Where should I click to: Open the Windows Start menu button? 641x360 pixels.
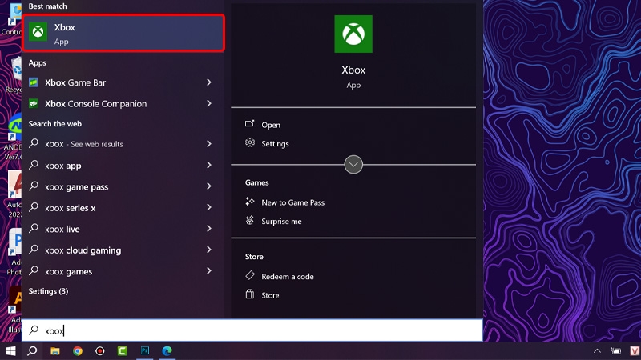click(10, 351)
